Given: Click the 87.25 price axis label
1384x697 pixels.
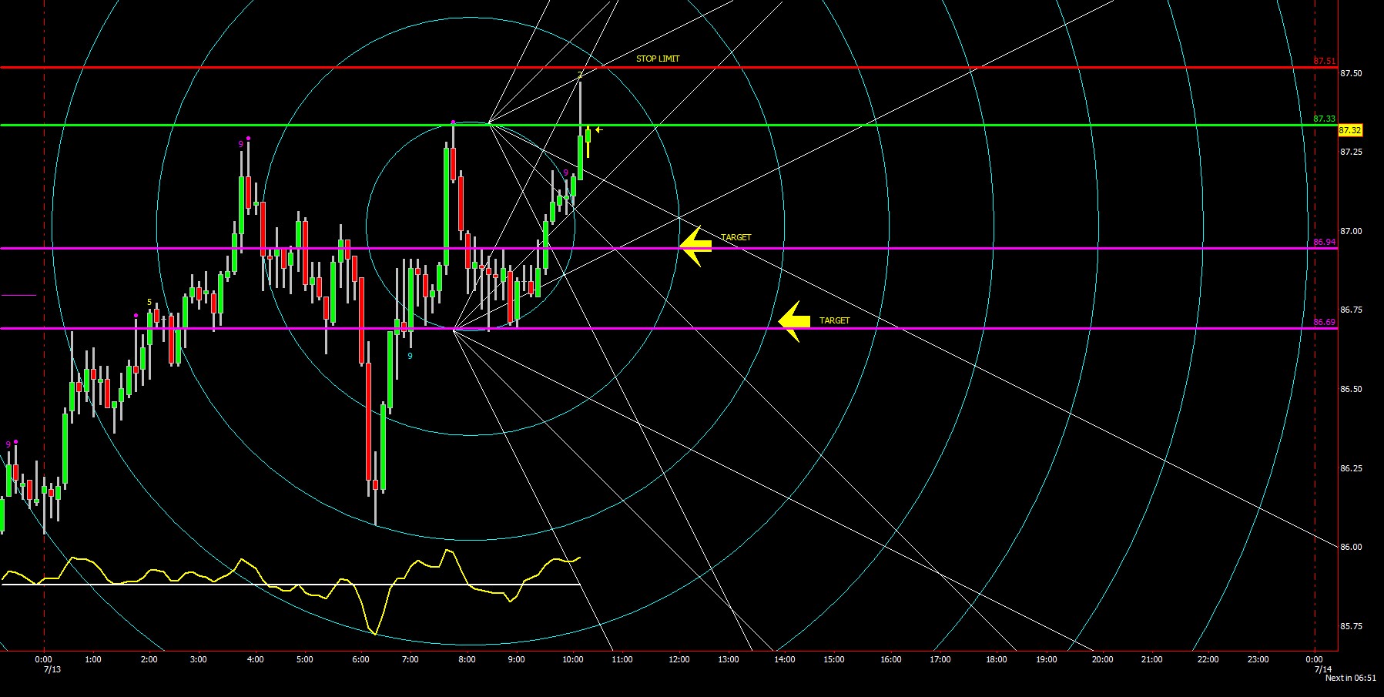Looking at the screenshot, I should [x=1351, y=152].
